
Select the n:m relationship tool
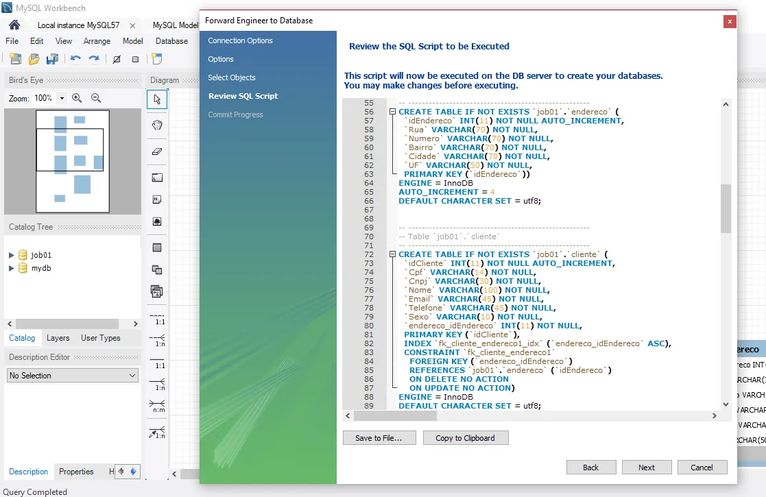click(x=157, y=407)
